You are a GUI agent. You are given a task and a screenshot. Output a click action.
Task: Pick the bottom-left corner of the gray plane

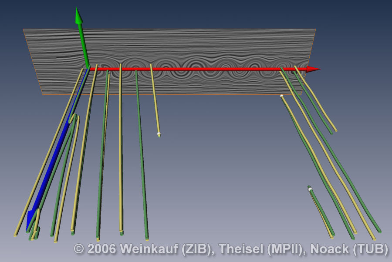pos(43,93)
